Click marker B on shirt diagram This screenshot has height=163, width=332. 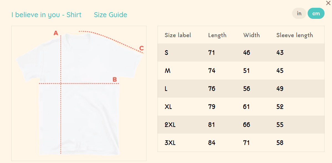coord(115,80)
